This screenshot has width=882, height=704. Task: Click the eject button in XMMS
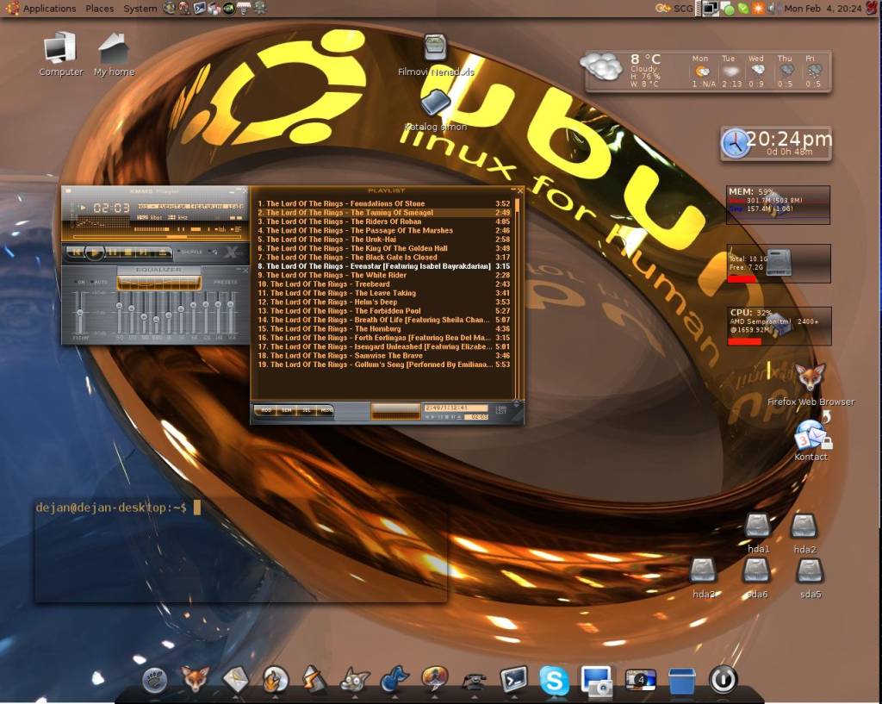(163, 252)
